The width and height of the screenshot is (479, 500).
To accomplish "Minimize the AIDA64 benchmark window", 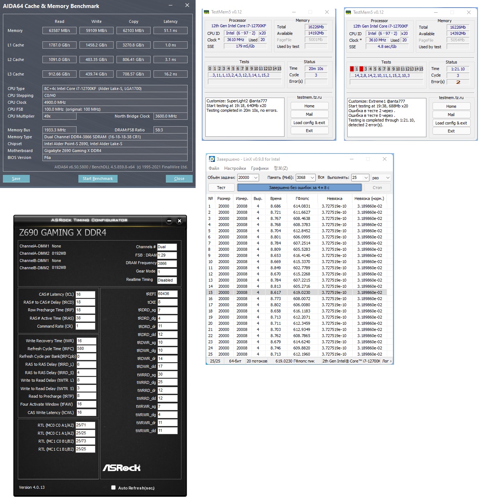I will pyautogui.click(x=171, y=5).
